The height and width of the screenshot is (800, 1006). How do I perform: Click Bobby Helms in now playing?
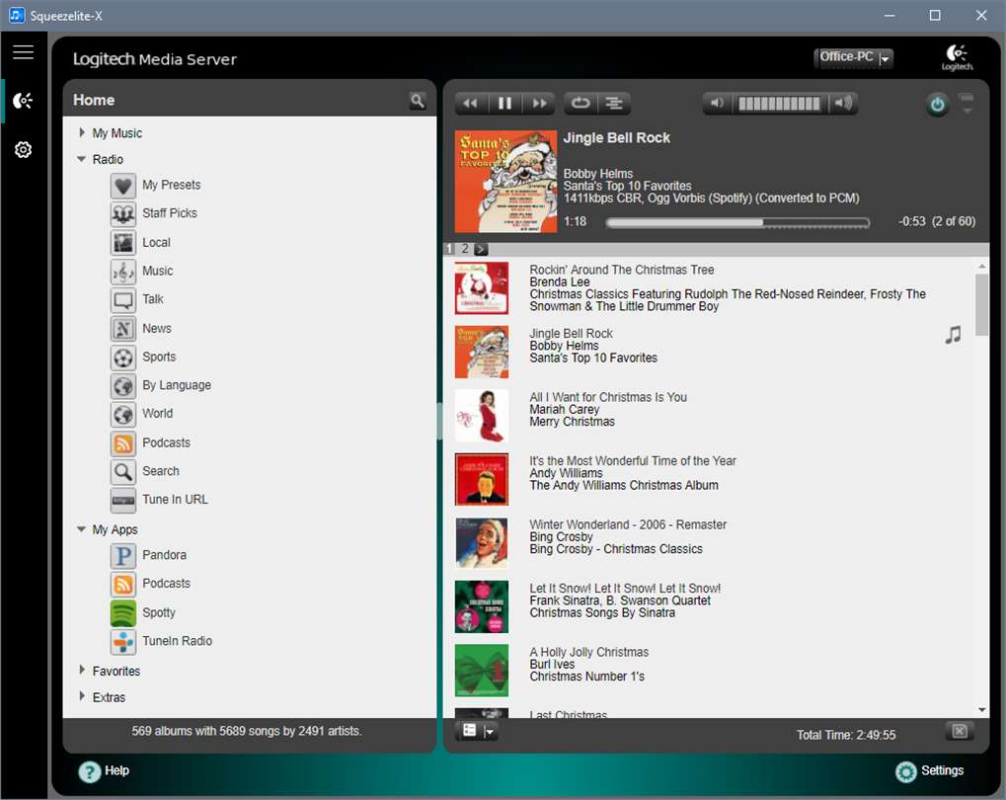click(x=598, y=174)
